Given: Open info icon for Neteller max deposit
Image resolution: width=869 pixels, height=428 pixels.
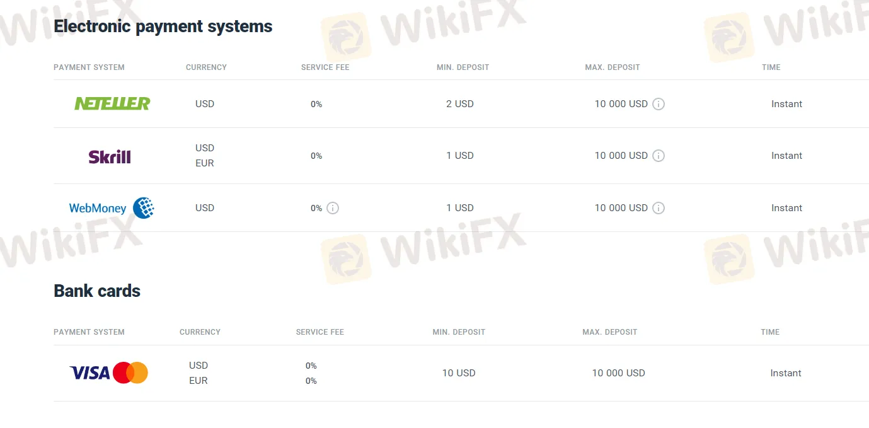Looking at the screenshot, I should click(659, 104).
